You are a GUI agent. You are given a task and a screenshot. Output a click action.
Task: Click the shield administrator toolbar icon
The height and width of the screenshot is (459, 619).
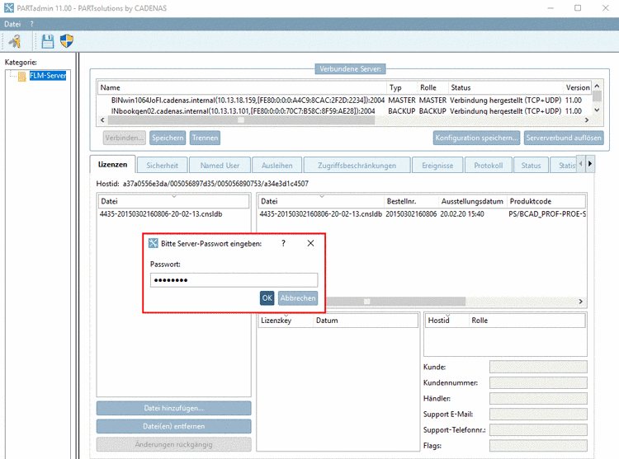[x=67, y=40]
